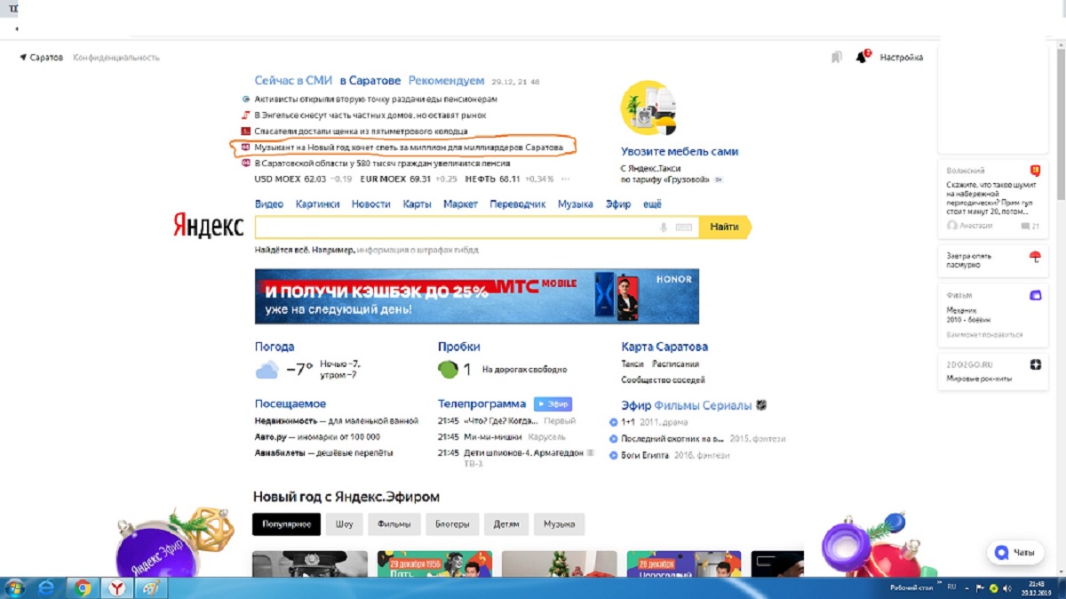The height and width of the screenshot is (599, 1066).
Task: Open the Музыка service link
Action: (576, 204)
